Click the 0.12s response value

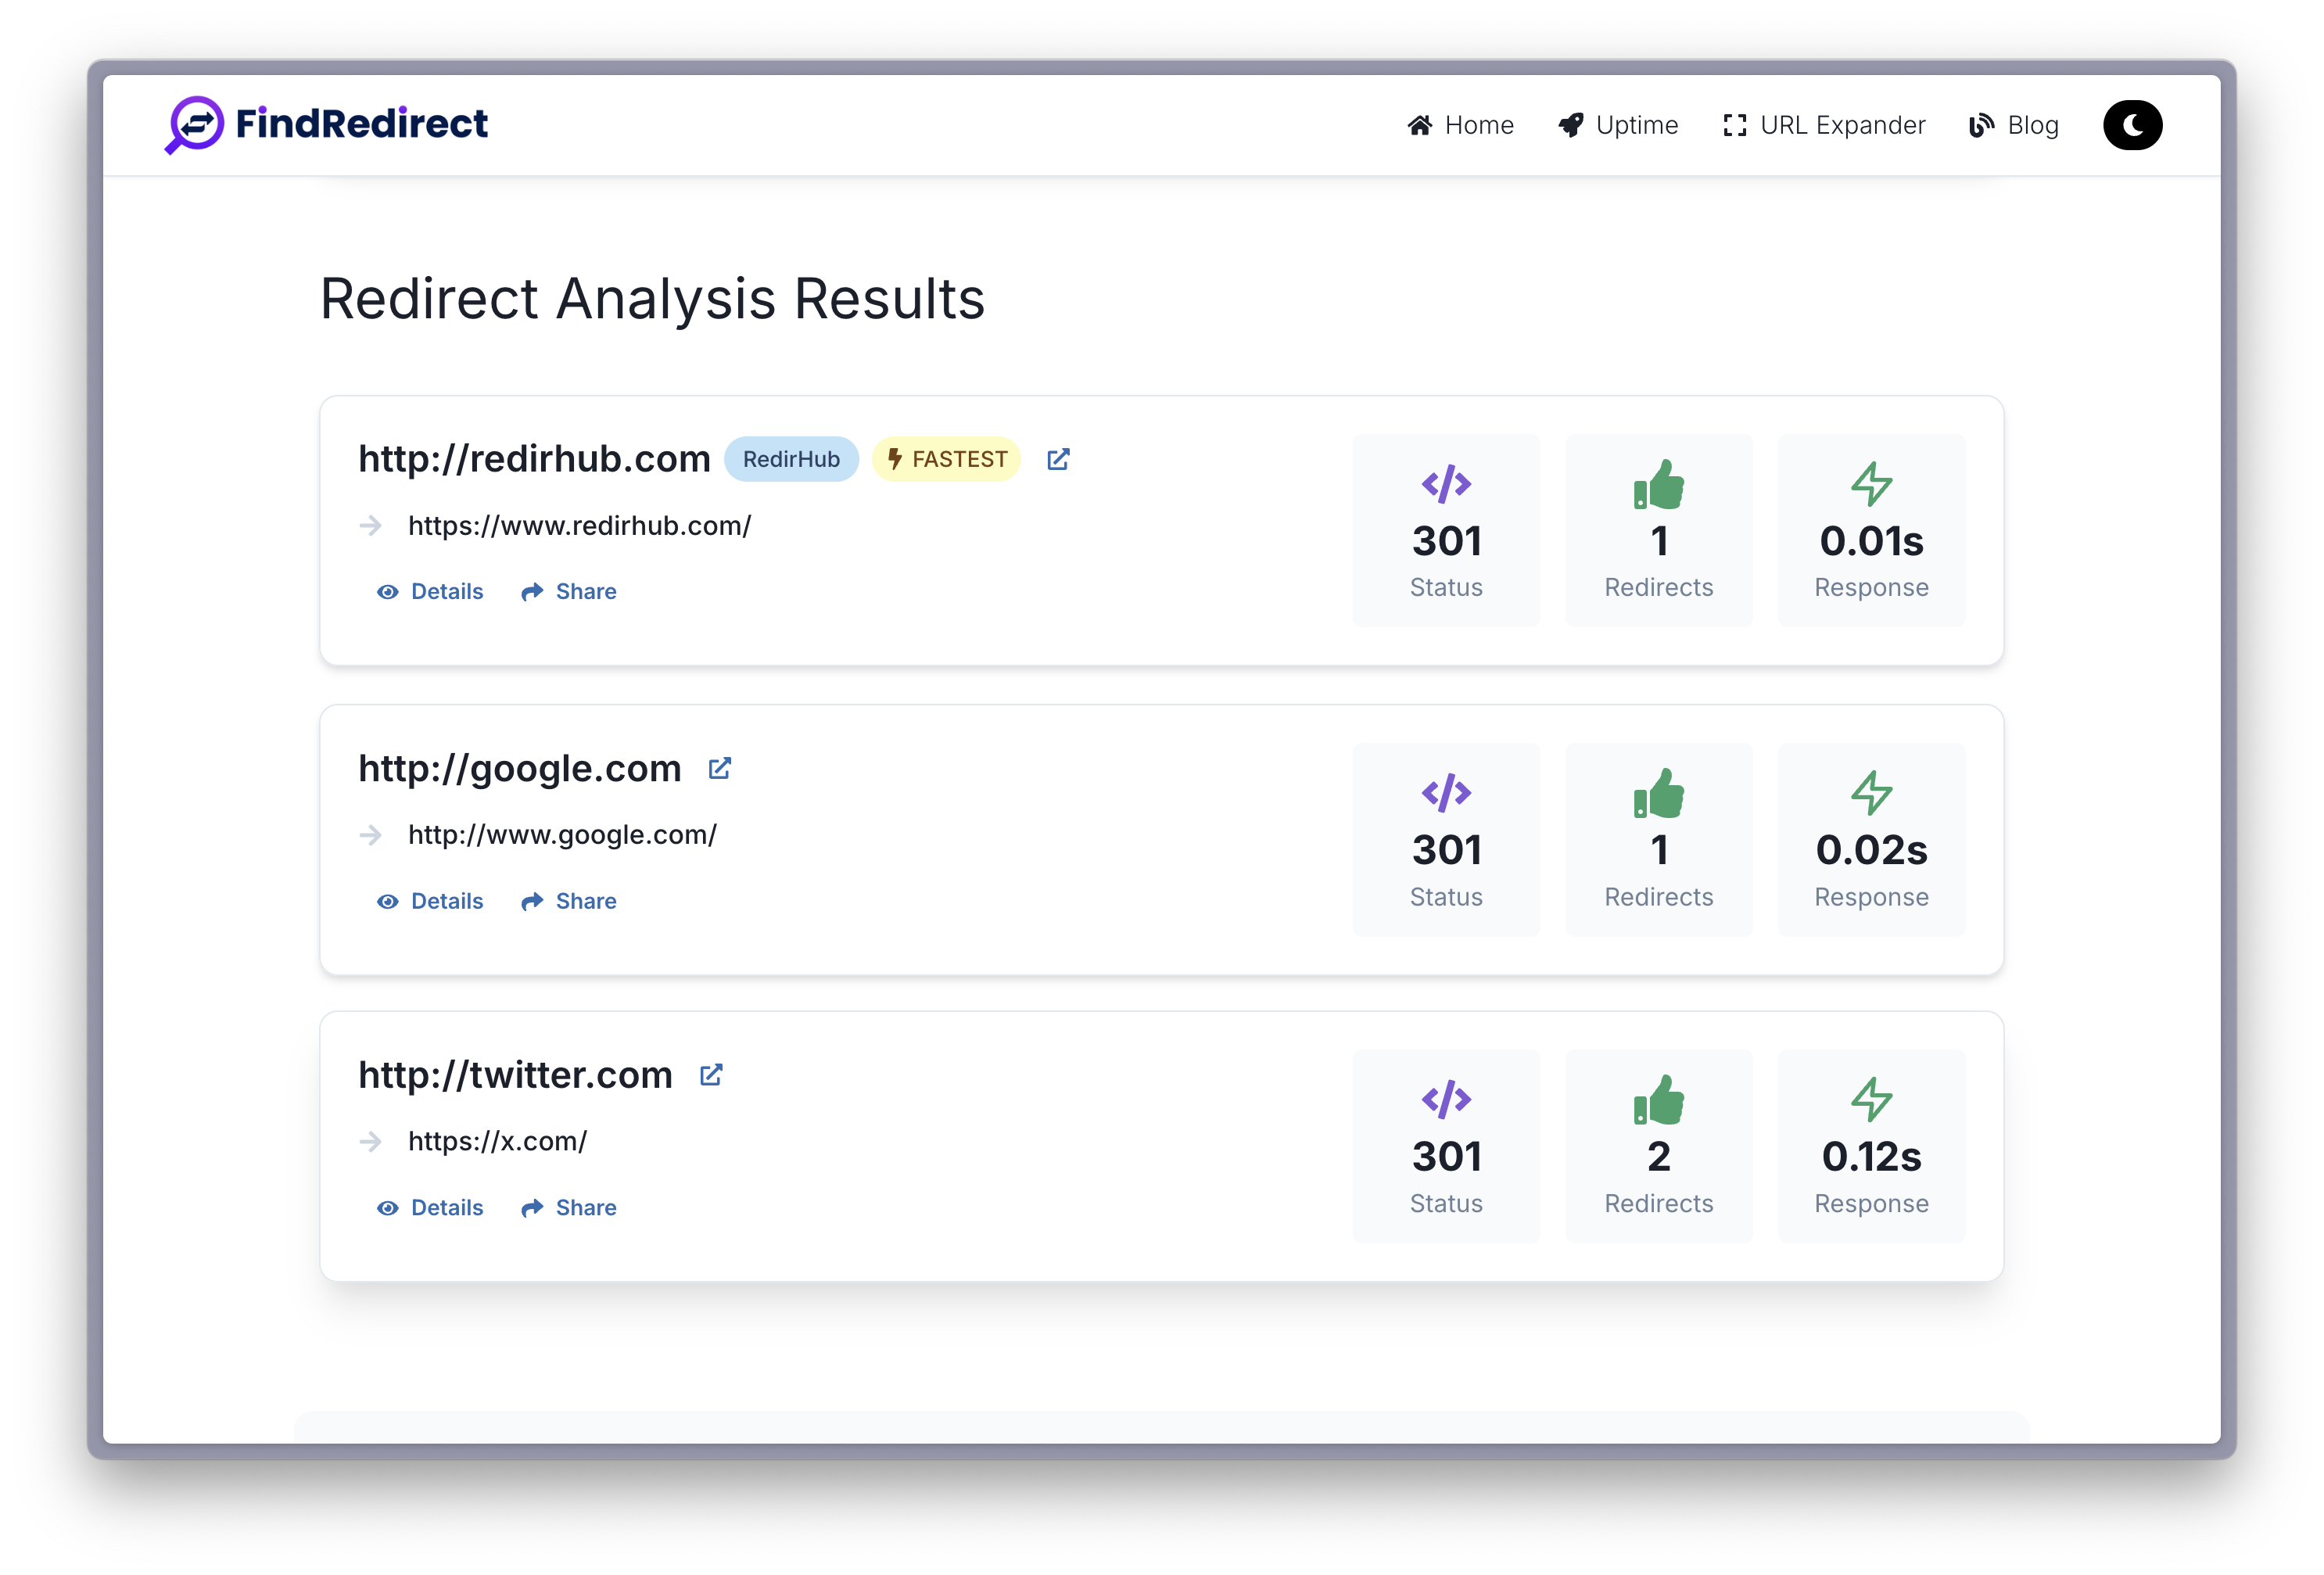(x=1871, y=1157)
